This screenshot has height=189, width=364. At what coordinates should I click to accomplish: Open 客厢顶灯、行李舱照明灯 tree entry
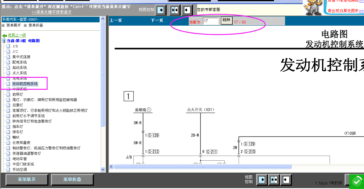[x=50, y=111]
